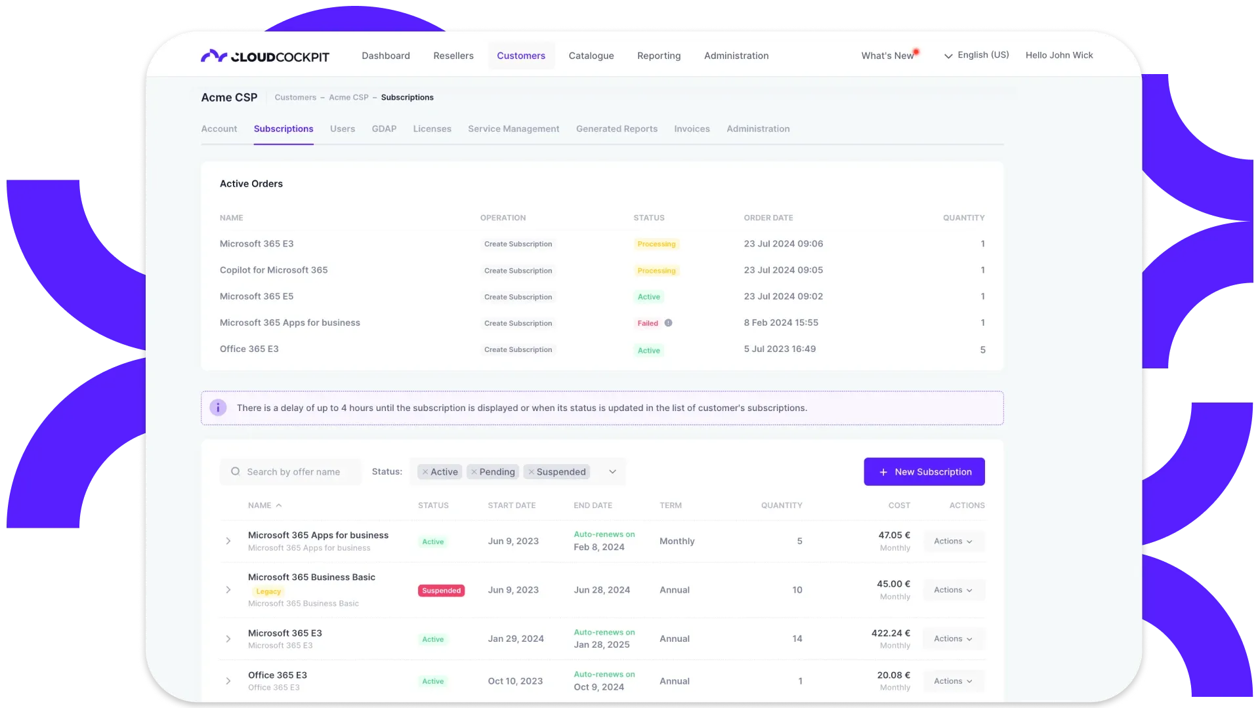Remove the Pending status filter chip
This screenshot has height=708, width=1260.
(x=474, y=472)
